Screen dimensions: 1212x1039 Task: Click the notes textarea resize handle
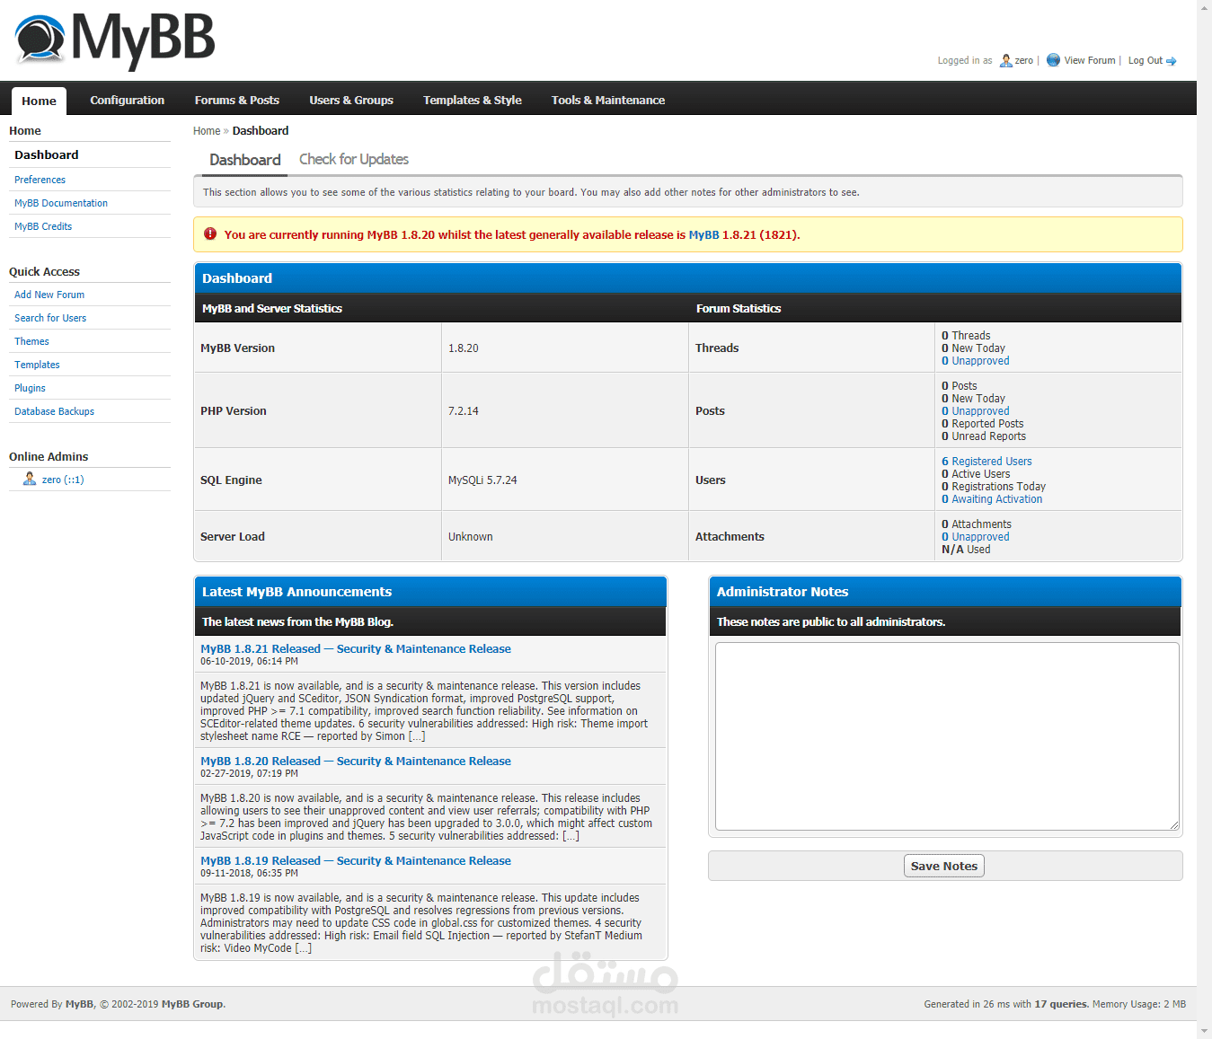[x=1174, y=825]
